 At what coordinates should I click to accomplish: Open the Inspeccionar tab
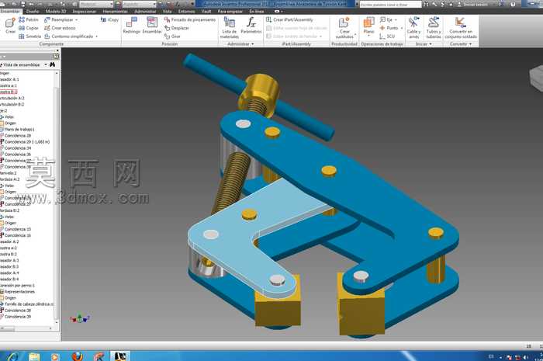[x=84, y=12]
